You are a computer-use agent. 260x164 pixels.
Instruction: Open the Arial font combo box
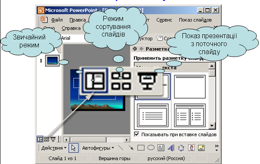pyautogui.click(x=73, y=38)
